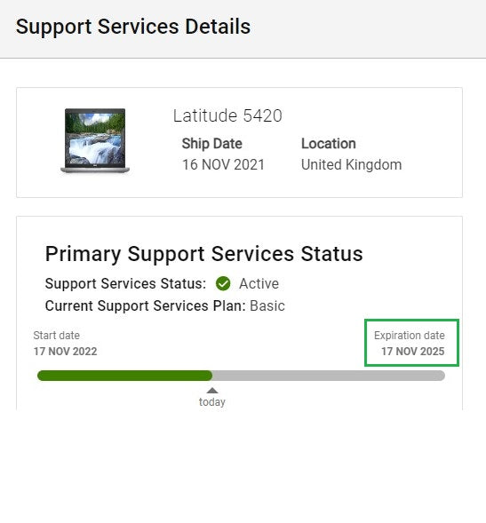This screenshot has width=486, height=523.
Task: Click the Expiration date label
Action: click(x=410, y=336)
